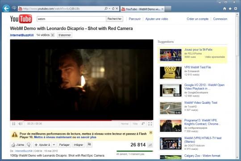Open Calgary Zoo - Webm format link
Image resolution: width=241 pixels, height=161 pixels.
(202, 156)
